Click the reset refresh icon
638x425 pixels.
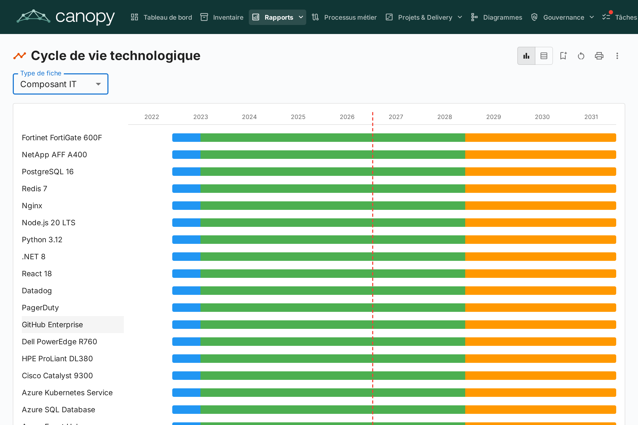(x=581, y=56)
